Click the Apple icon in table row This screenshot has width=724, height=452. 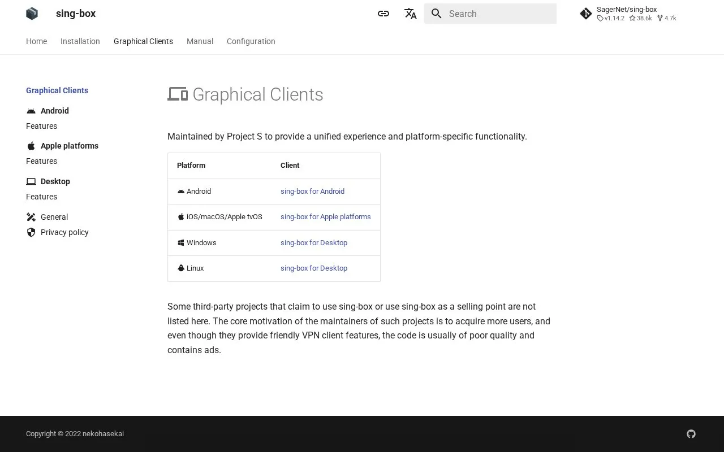click(181, 217)
